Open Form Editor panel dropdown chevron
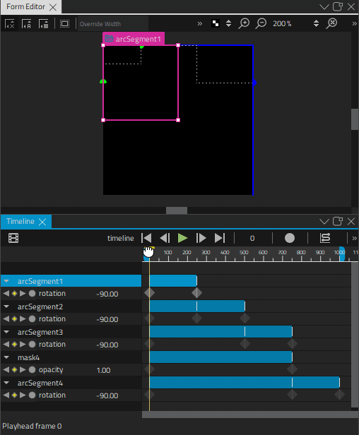This screenshot has width=359, height=435. pyautogui.click(x=324, y=6)
